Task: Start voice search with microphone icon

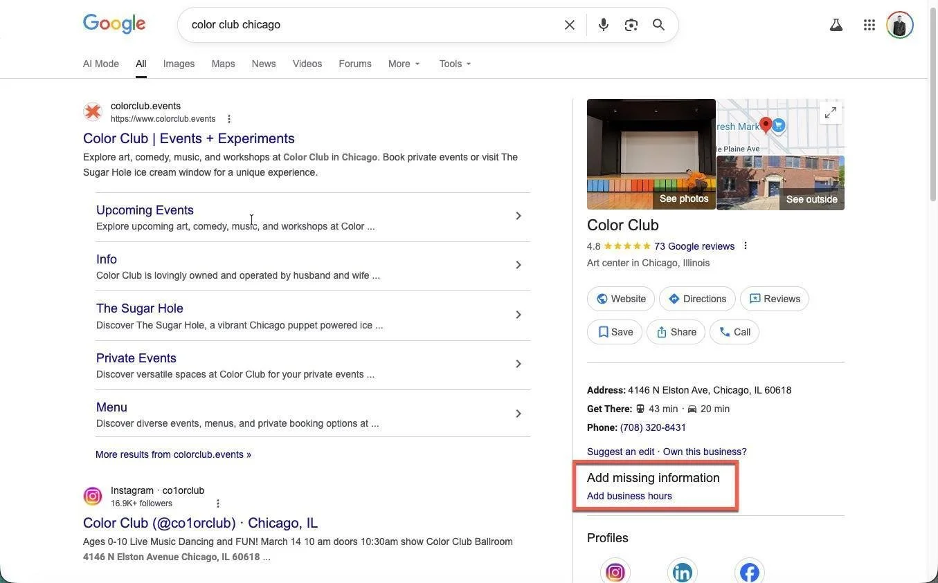Action: [604, 25]
